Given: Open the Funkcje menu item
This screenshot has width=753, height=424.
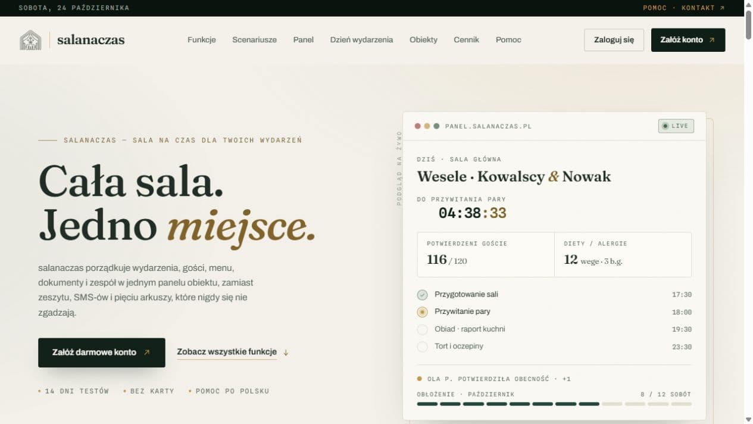Looking at the screenshot, I should 202,40.
